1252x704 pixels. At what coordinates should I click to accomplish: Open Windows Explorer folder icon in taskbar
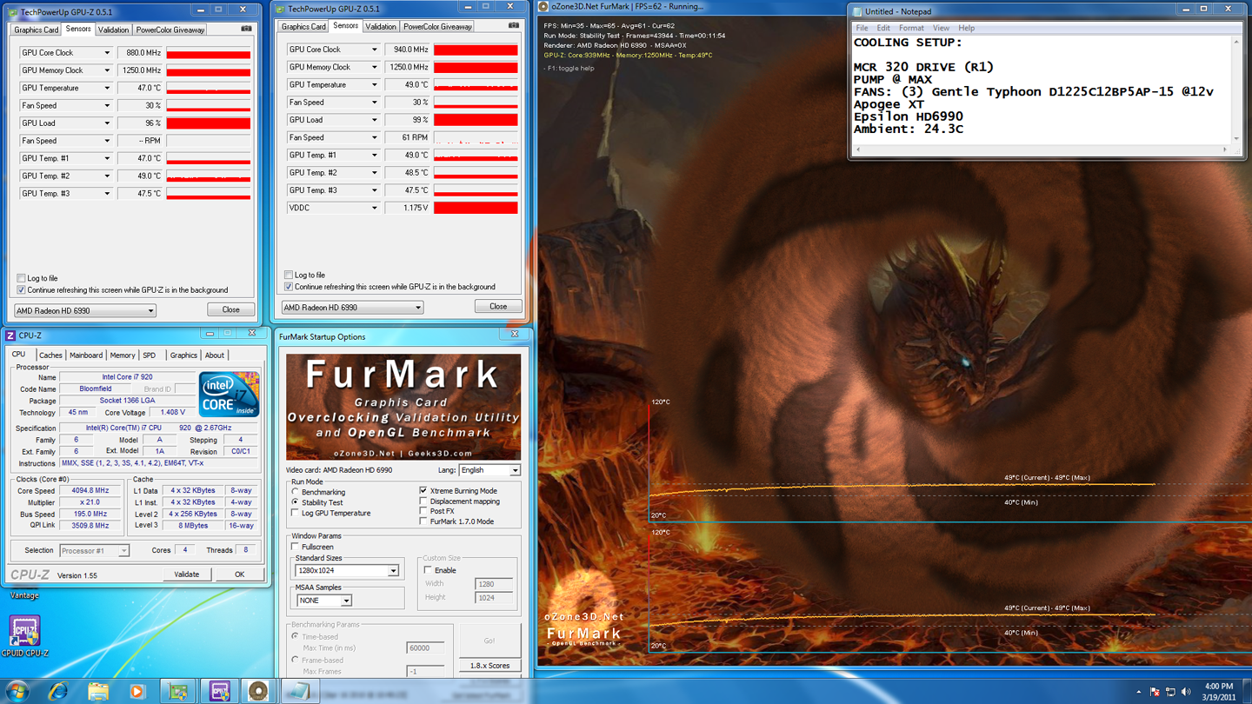coord(97,691)
